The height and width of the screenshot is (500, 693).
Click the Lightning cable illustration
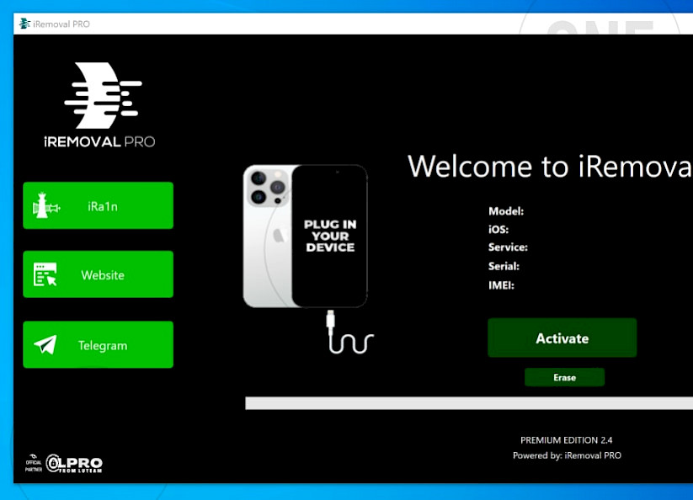[x=350, y=332]
